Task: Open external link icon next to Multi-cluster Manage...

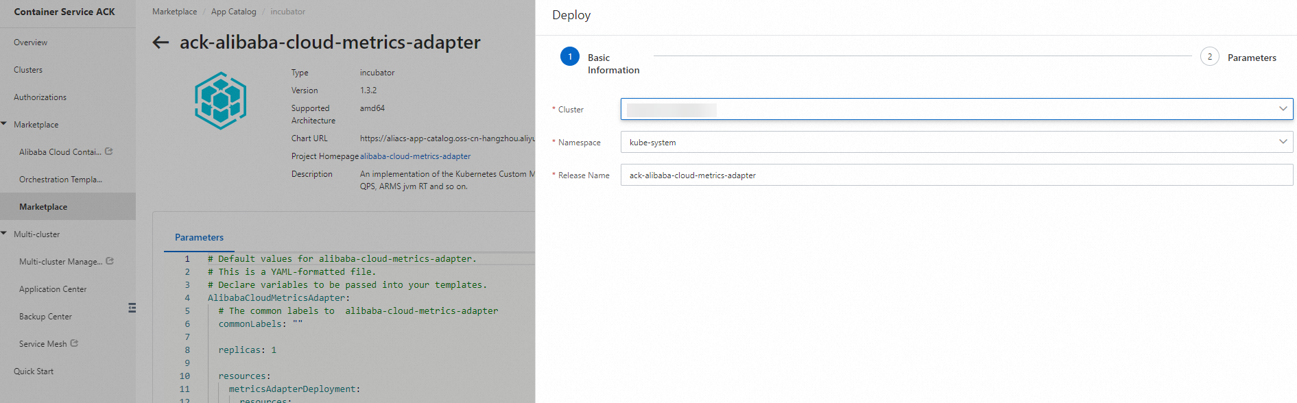Action: click(110, 261)
